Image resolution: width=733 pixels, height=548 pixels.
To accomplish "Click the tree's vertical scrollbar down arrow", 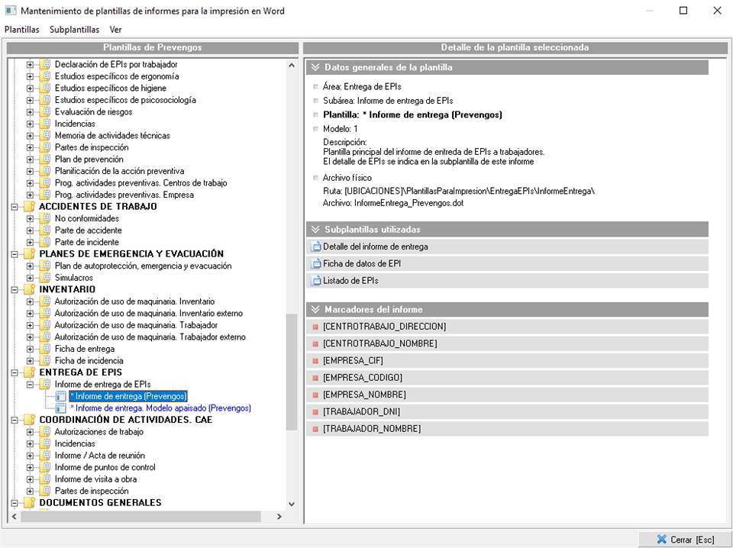I will coord(291,504).
